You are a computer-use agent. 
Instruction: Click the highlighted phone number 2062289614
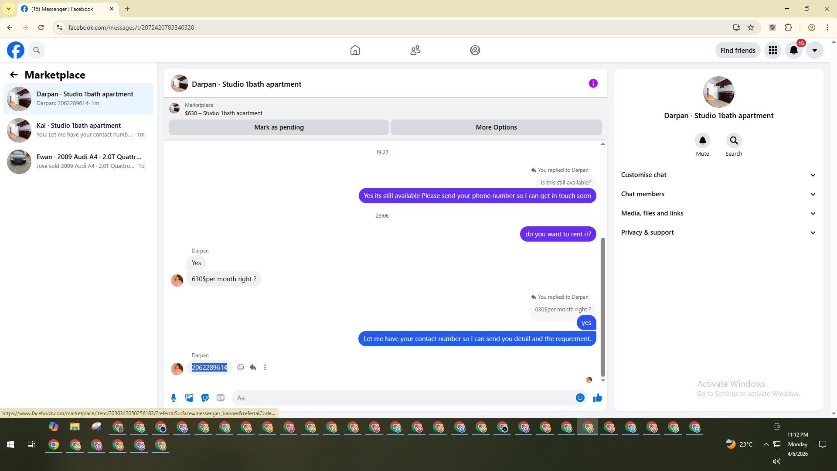pos(210,367)
